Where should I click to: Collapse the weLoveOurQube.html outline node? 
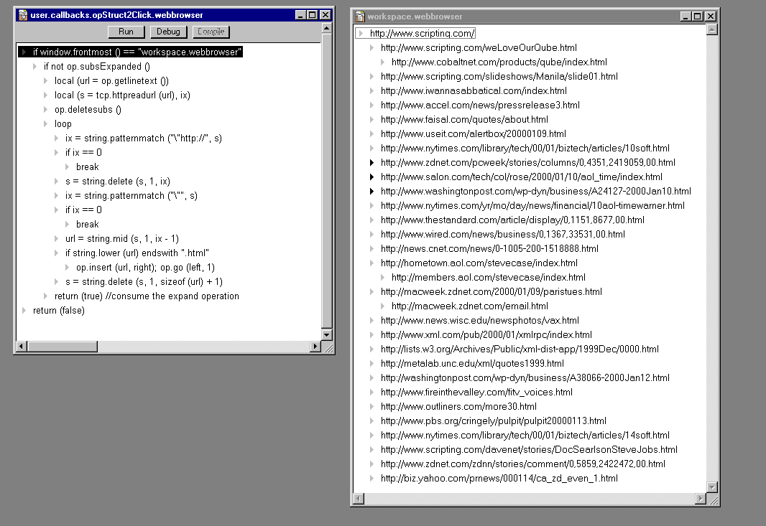click(372, 48)
